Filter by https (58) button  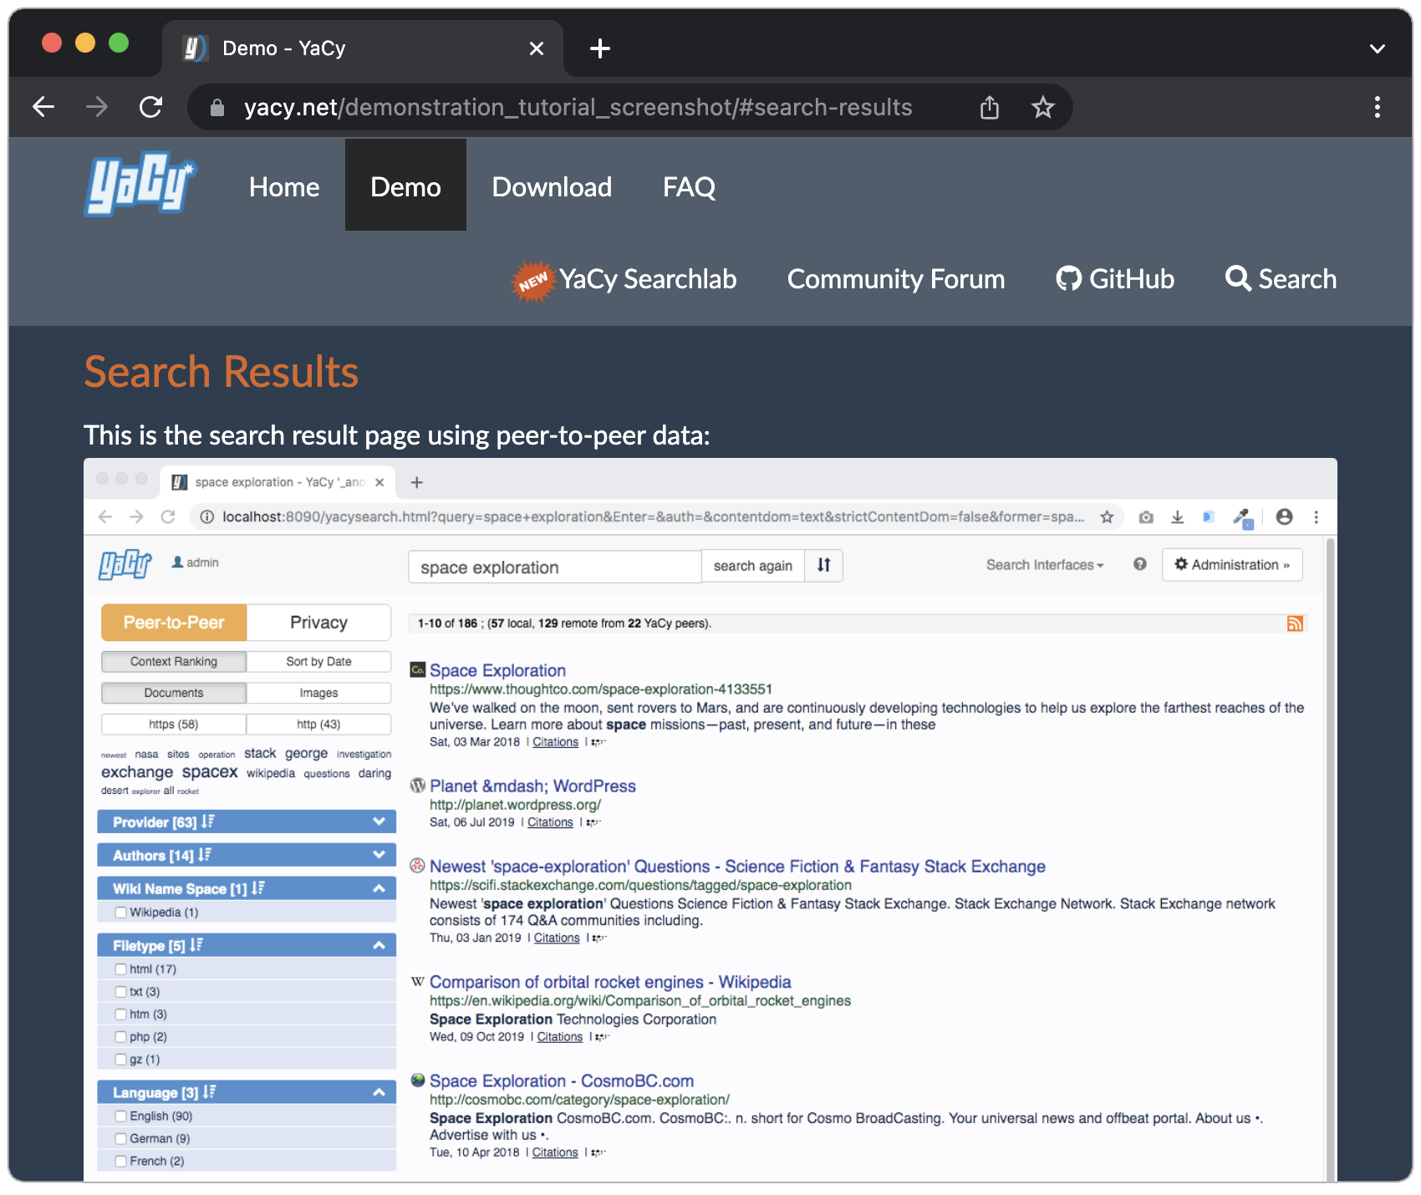pos(174,724)
